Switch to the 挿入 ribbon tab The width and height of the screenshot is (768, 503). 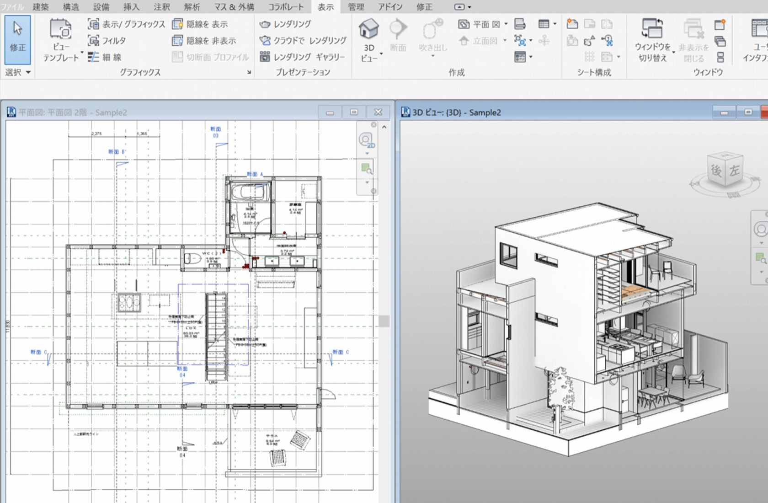pyautogui.click(x=131, y=7)
